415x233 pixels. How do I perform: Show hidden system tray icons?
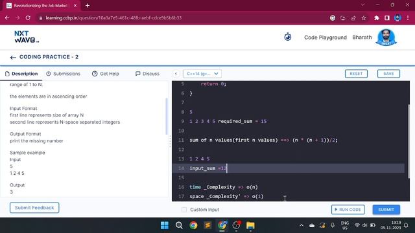(302, 225)
